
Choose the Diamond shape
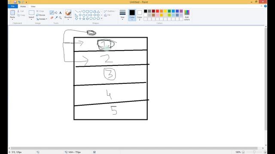pos(80,15)
